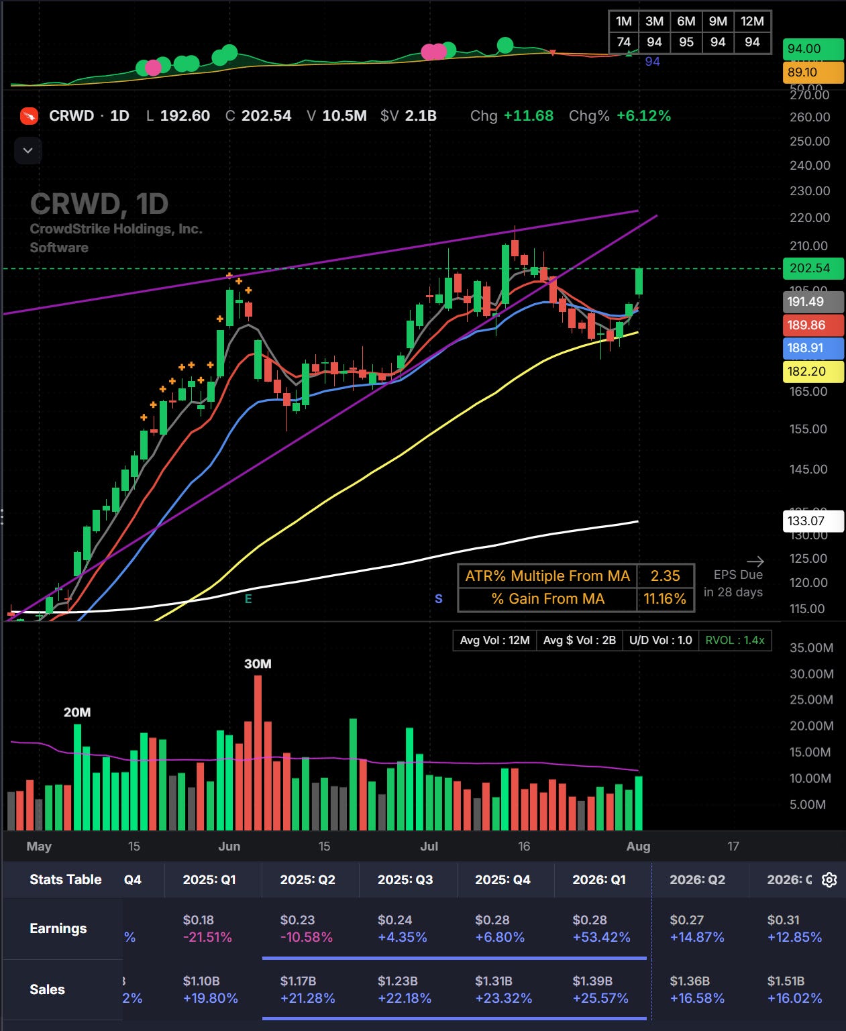Click the -10.58% earnings change value
Image resolution: width=846 pixels, height=1031 pixels.
pyautogui.click(x=306, y=937)
